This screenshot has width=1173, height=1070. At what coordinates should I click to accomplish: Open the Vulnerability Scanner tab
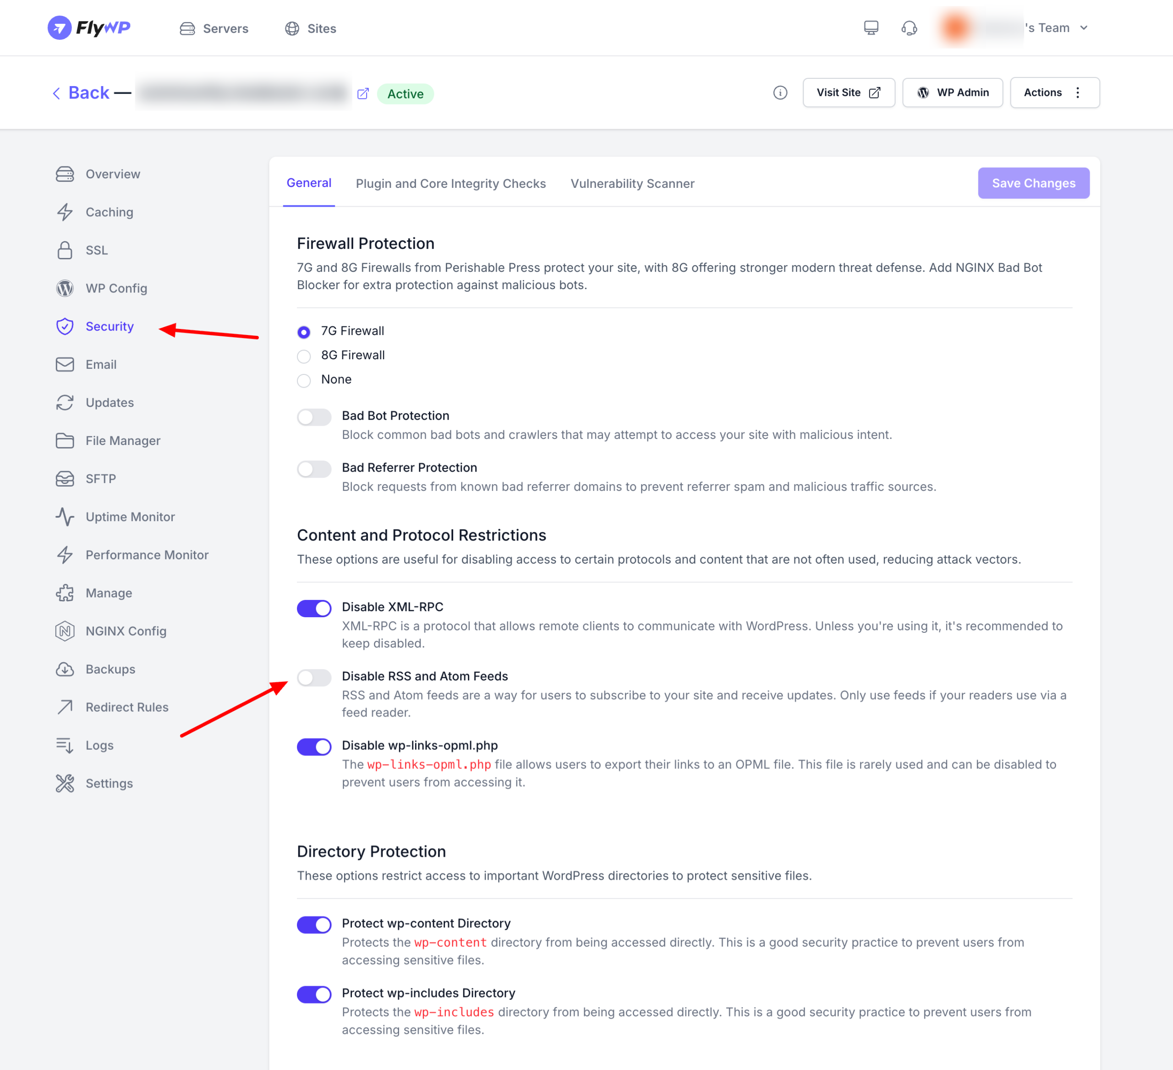click(632, 183)
